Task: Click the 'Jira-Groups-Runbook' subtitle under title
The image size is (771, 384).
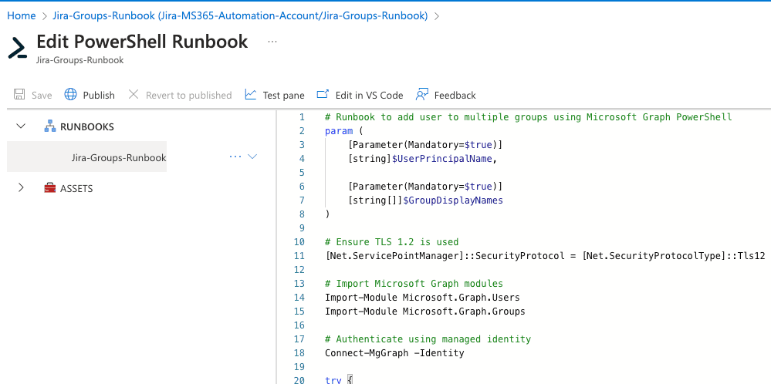Action: (80, 60)
